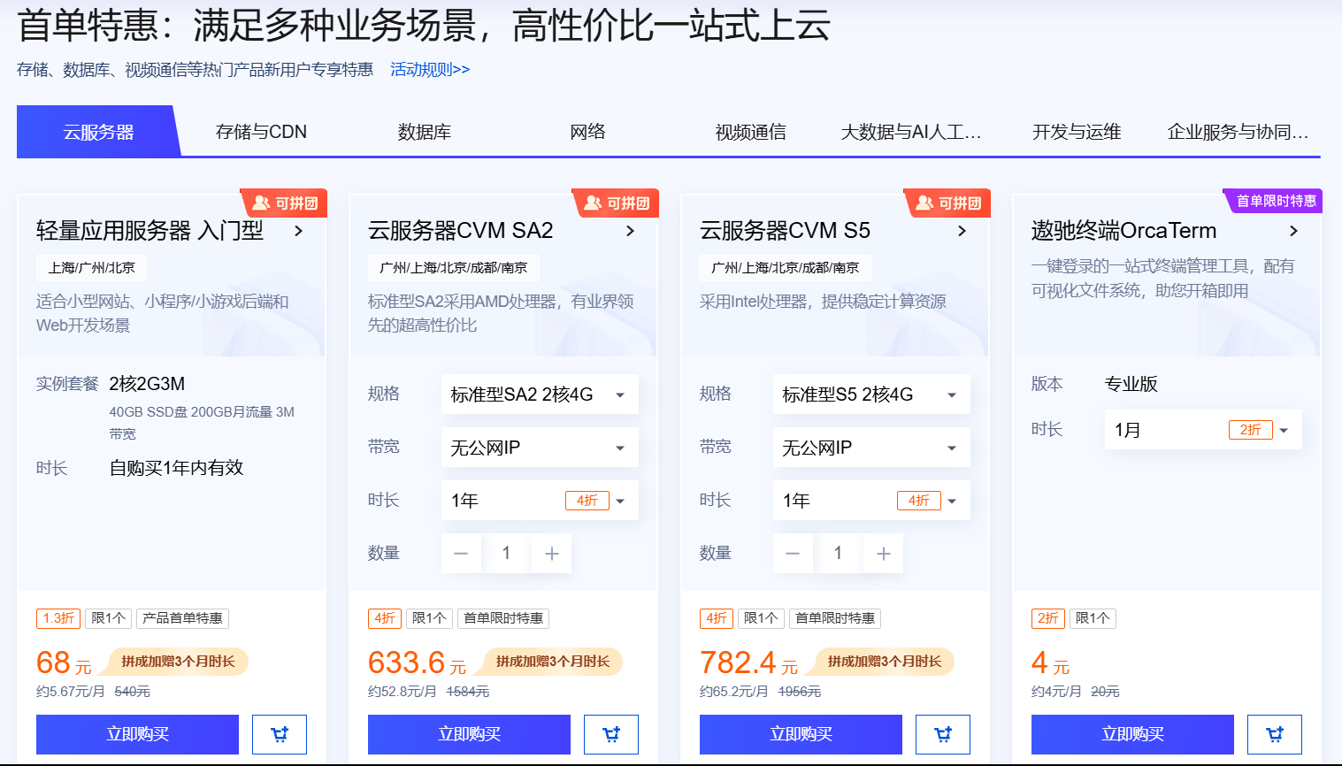Click 轻量应用服务器 入门型 title
Viewport: 1342px width, 766px height.
point(150,231)
